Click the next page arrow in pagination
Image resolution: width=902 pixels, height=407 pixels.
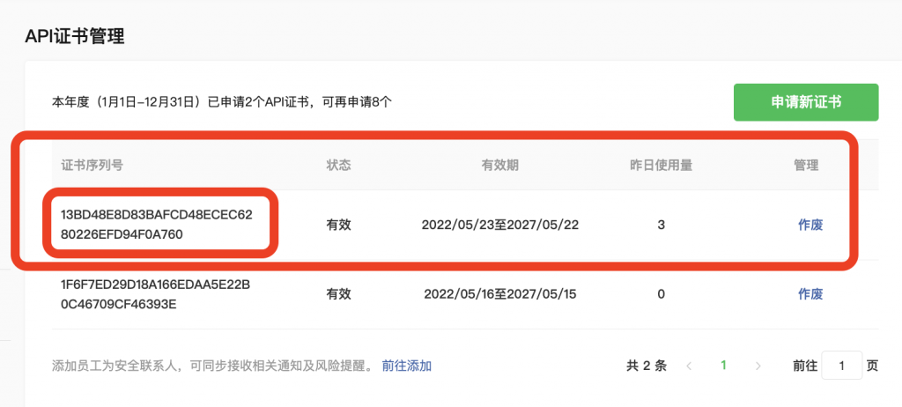click(x=758, y=366)
